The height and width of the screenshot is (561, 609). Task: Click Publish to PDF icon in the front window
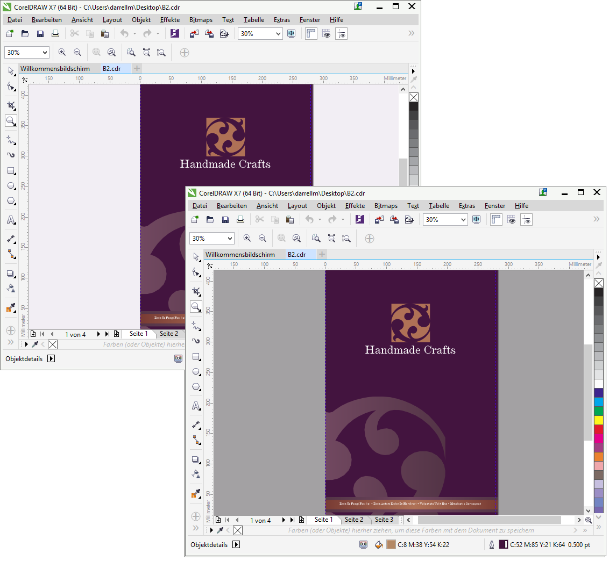(x=409, y=219)
